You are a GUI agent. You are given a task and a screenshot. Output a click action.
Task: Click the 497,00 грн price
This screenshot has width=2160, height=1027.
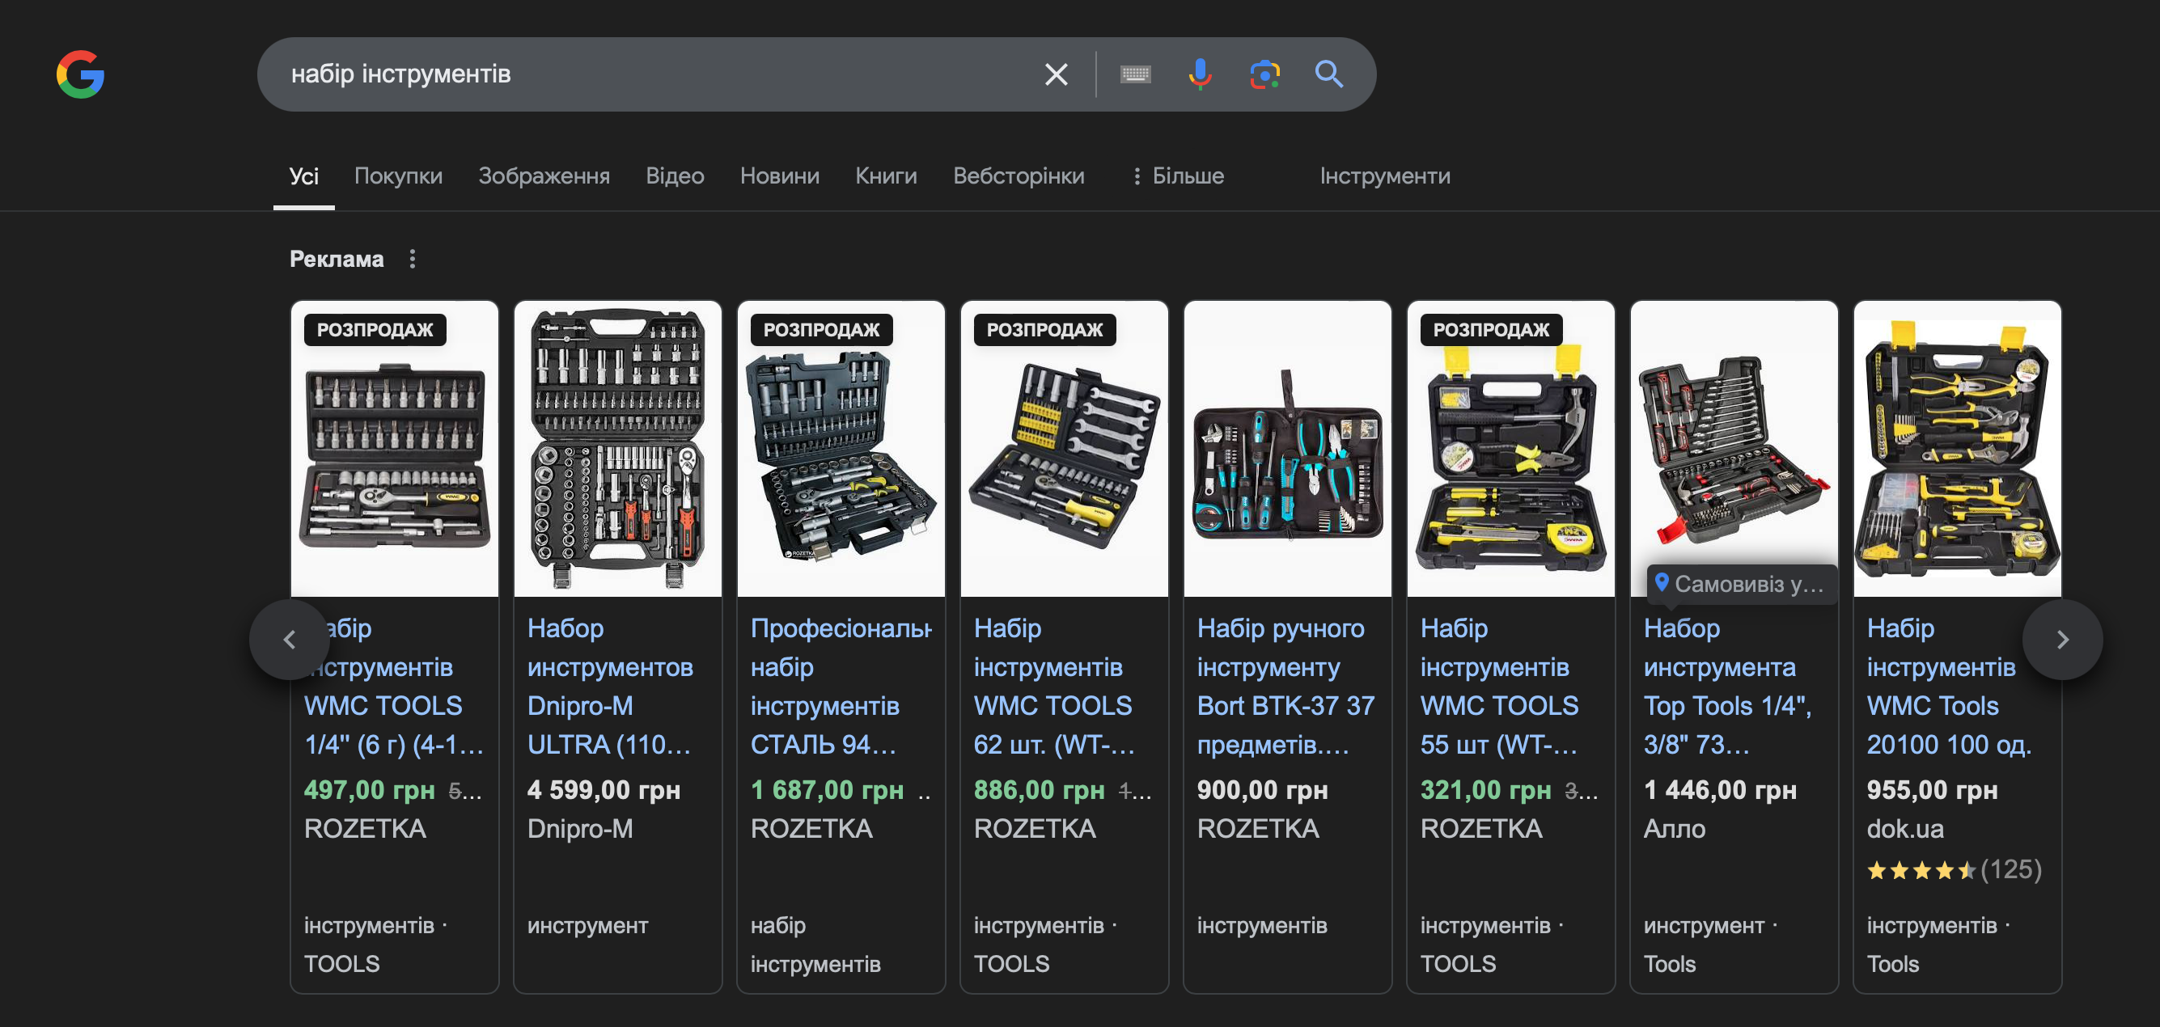[x=369, y=790]
